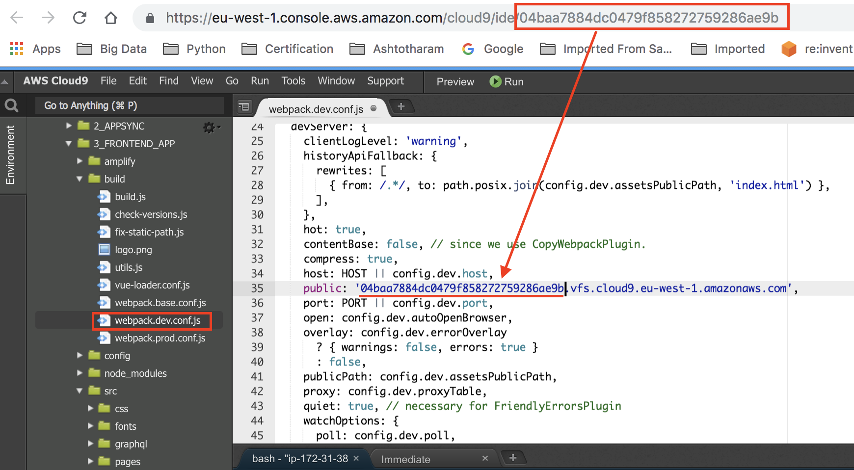Open the search magnifier panel
This screenshot has width=854, height=470.
[x=11, y=105]
